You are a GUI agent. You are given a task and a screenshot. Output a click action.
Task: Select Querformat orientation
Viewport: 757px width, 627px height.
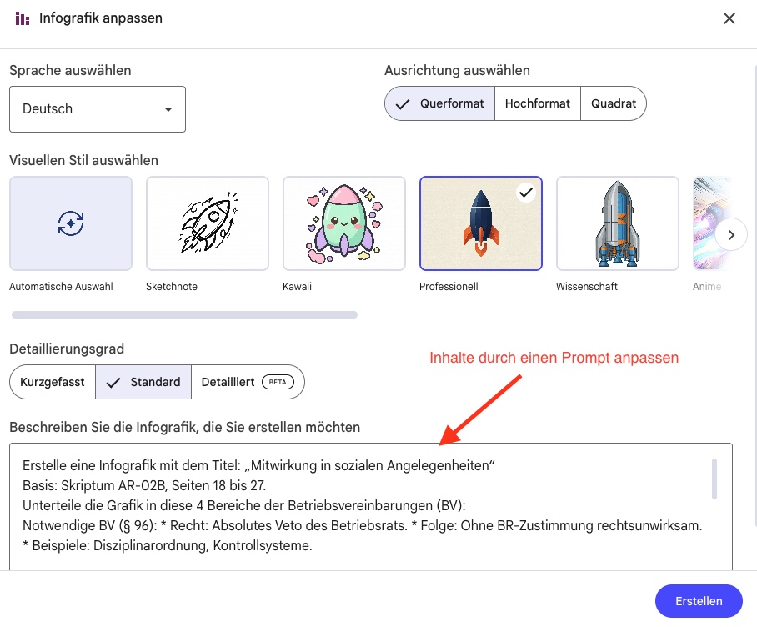click(439, 104)
